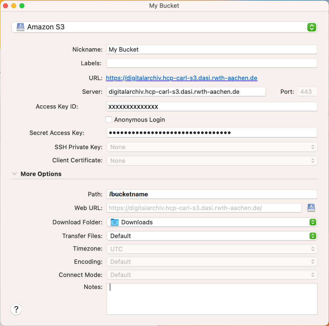This screenshot has height=326, width=329.
Task: Edit the Server address field
Action: tap(186, 92)
